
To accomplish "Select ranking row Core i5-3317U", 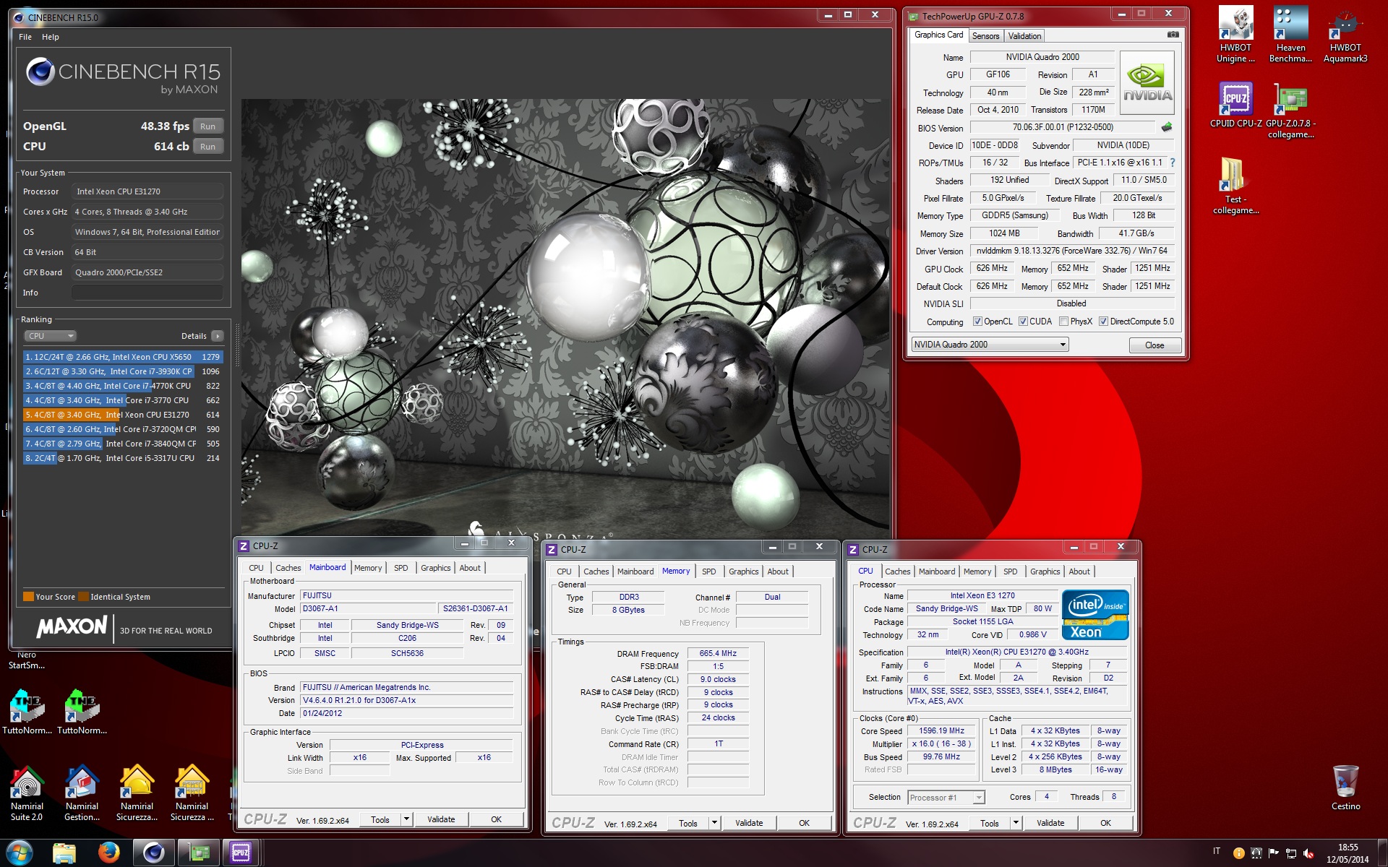I will click(122, 458).
